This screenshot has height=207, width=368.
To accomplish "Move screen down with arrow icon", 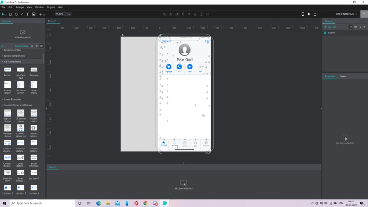I will pos(360,27).
